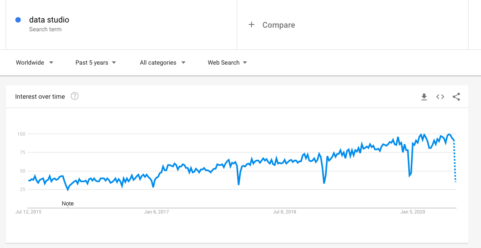Open help for Interest over time

click(75, 96)
